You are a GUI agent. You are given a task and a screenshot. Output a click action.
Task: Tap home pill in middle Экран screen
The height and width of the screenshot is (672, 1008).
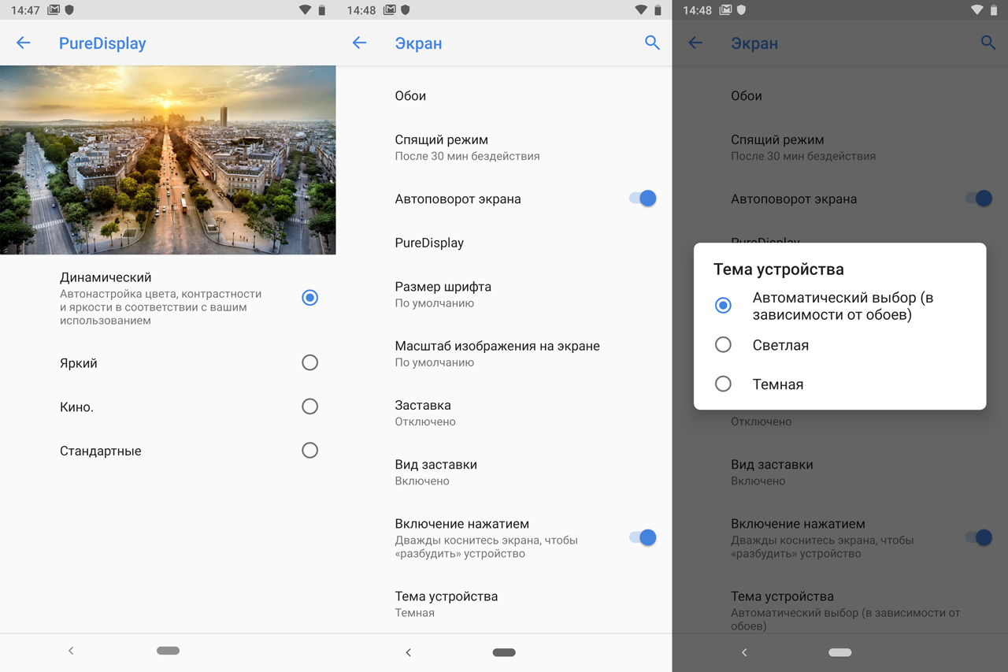pos(504,652)
